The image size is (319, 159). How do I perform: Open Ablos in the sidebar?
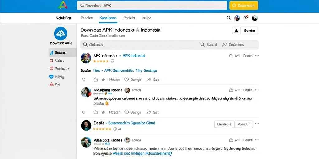click(x=57, y=61)
